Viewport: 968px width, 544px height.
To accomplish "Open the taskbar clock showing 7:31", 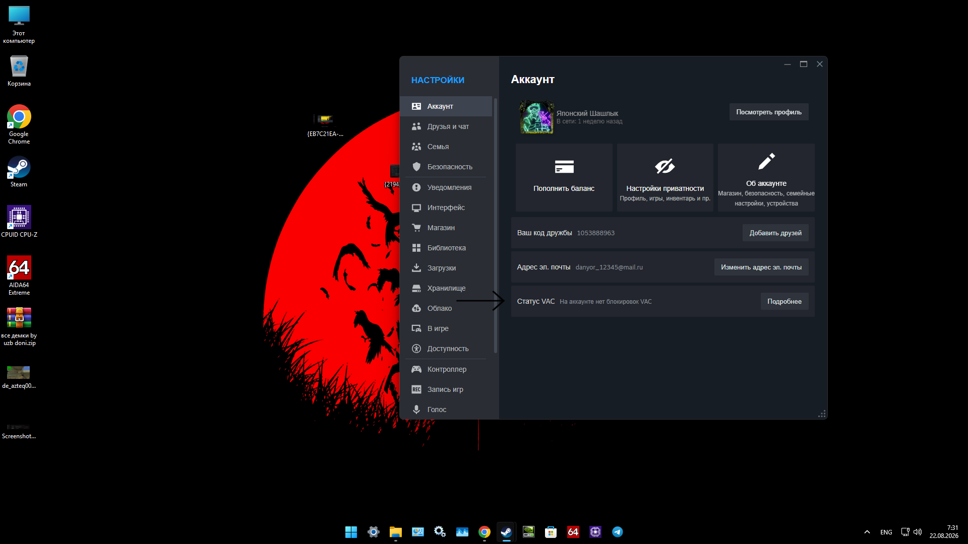I will point(944,532).
